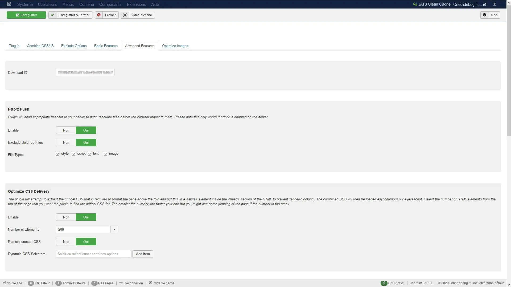Click the external link icon beside Crashdebug.fr
The width and height of the screenshot is (511, 287).
(484, 5)
